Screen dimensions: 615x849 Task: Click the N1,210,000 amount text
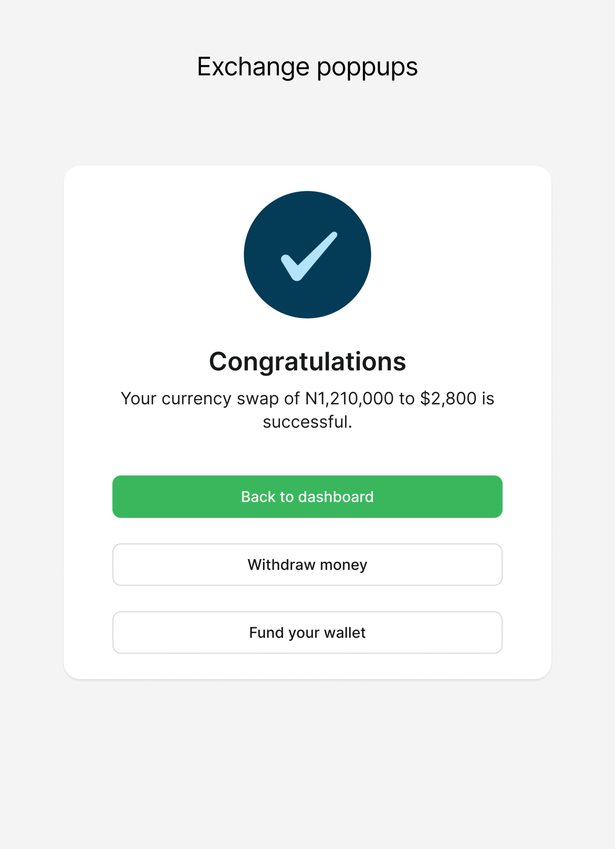tap(349, 398)
